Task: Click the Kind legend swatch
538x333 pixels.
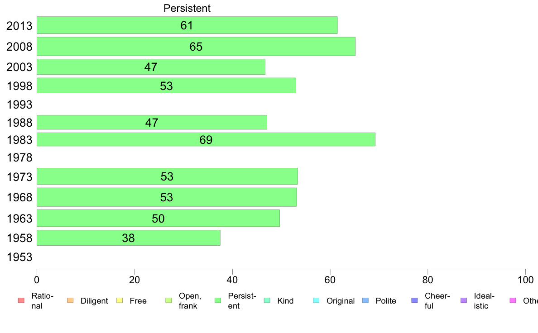Action: [267, 300]
